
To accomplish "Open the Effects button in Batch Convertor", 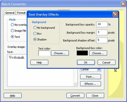I will (x=90, y=84).
